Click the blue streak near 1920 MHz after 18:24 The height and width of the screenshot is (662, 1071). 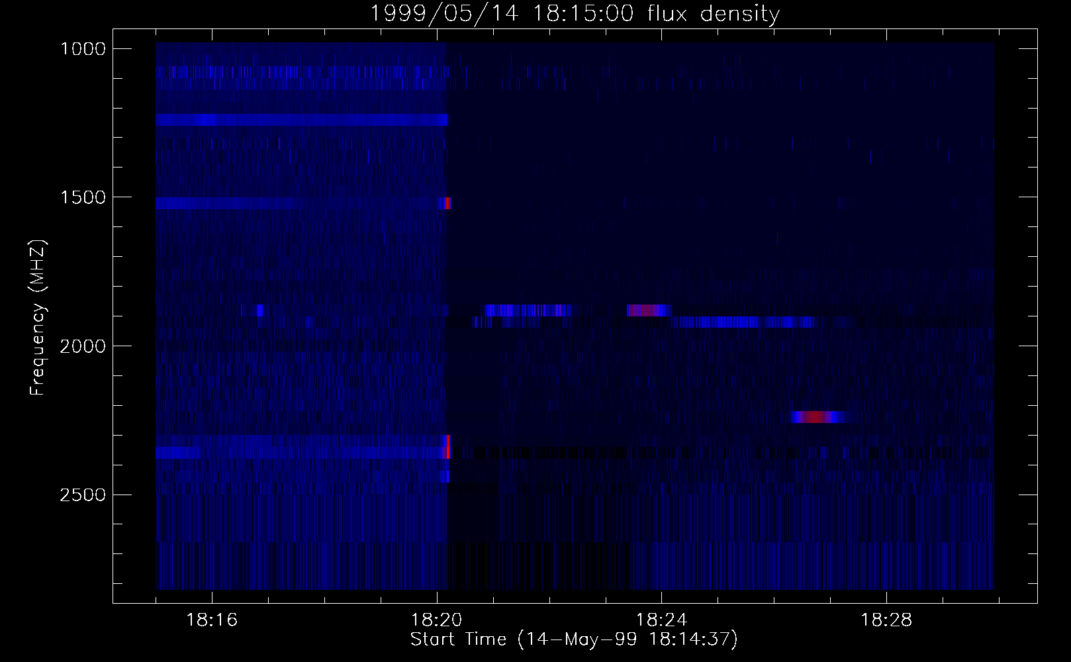click(x=743, y=322)
